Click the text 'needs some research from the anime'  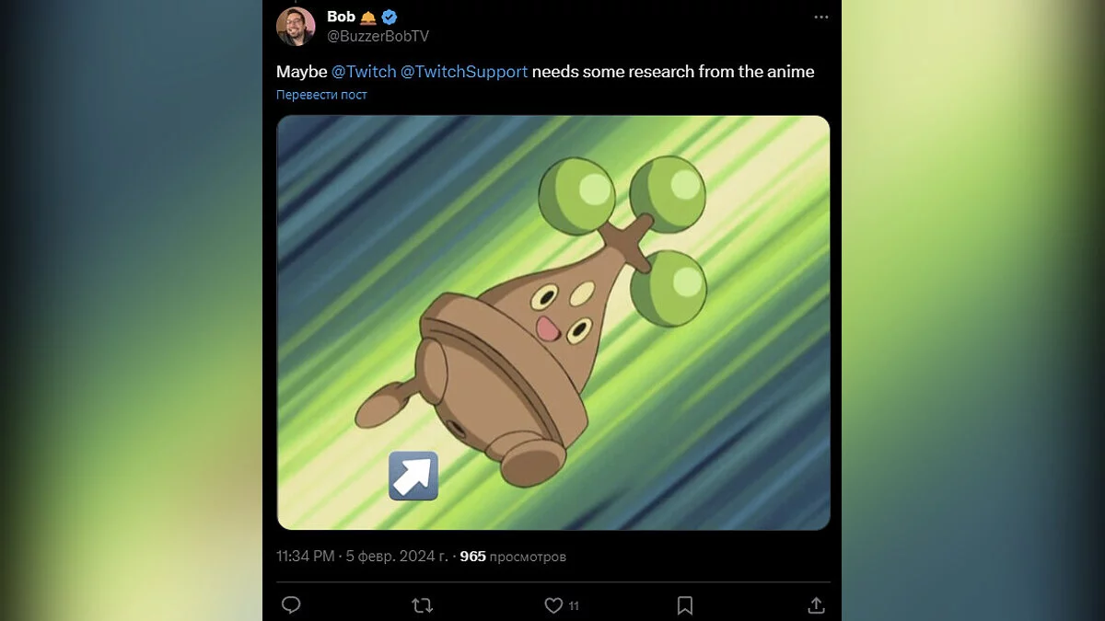[673, 72]
